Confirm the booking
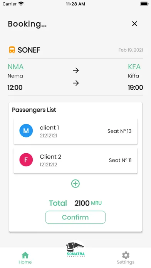The height and width of the screenshot is (268, 151). click(x=75, y=217)
